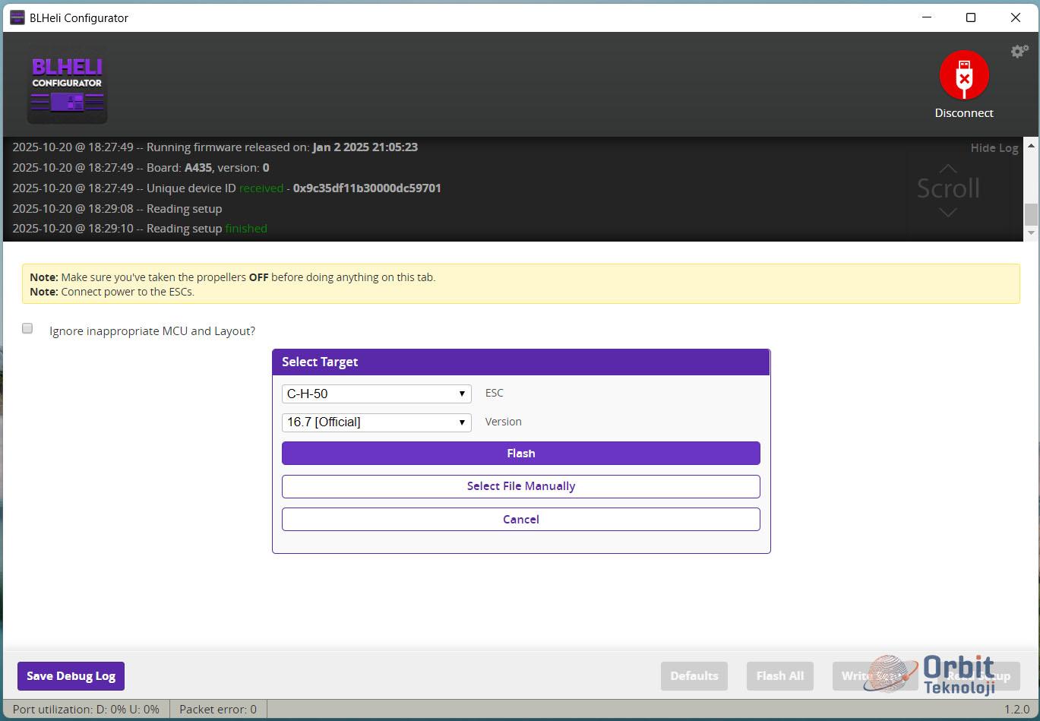Image resolution: width=1040 pixels, height=721 pixels.
Task: Click Save Debug Log button
Action: point(71,676)
